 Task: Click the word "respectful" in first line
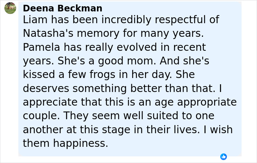(180, 20)
